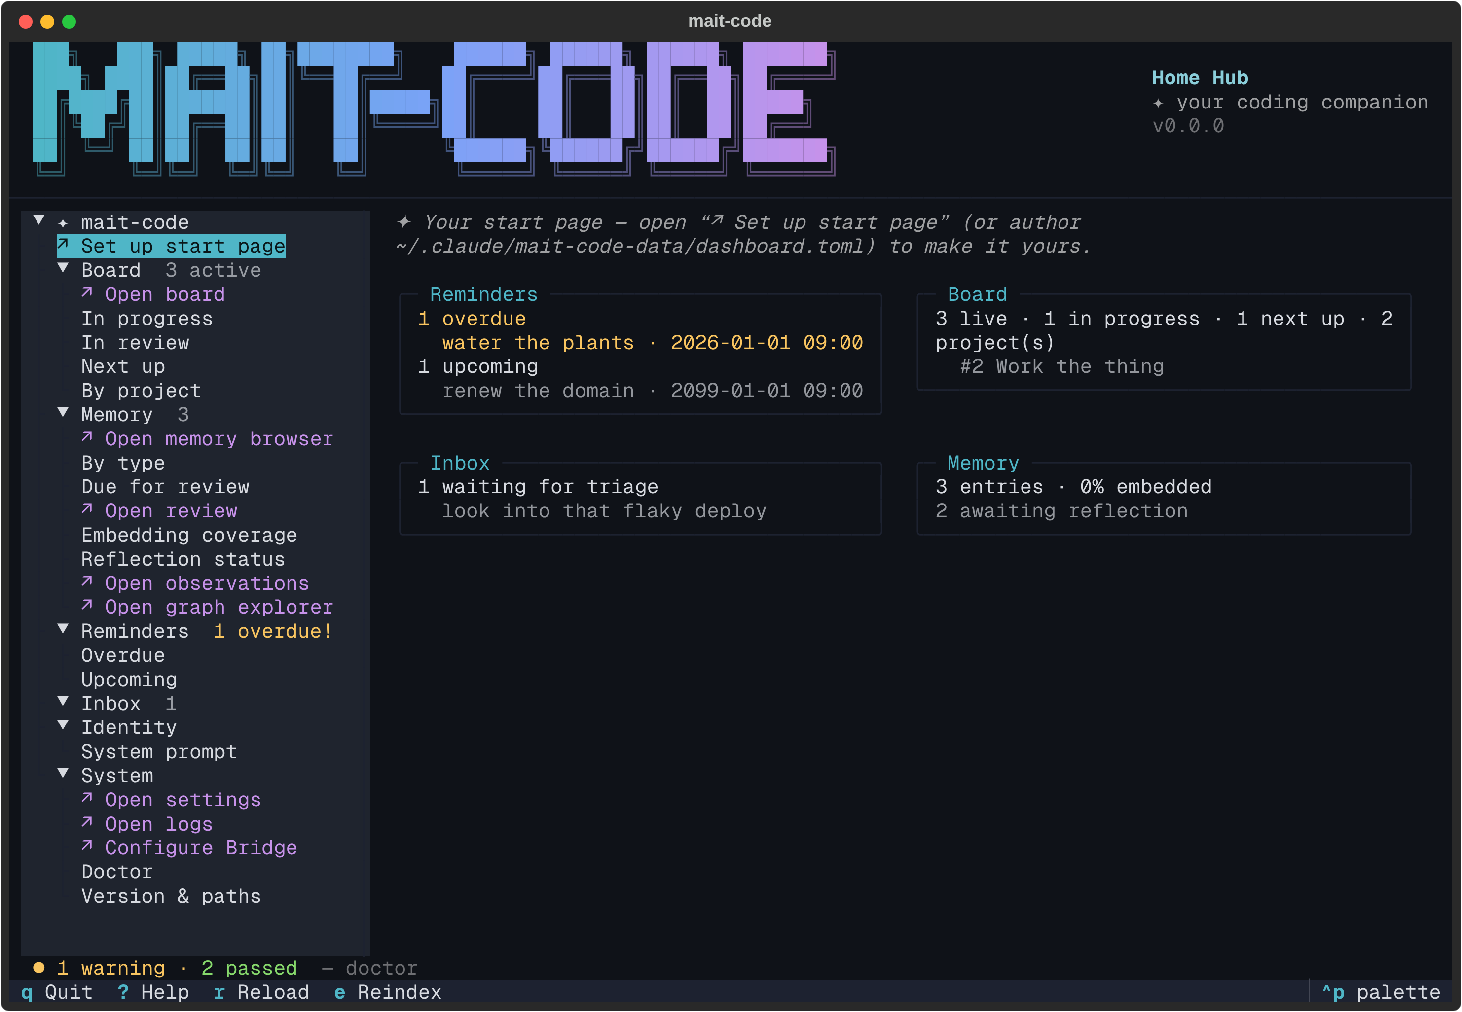1462x1012 pixels.
Task: Select the Set up start page item
Action: 171,246
